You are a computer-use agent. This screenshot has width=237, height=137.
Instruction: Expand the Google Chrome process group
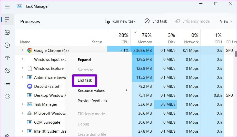click(x=23, y=50)
